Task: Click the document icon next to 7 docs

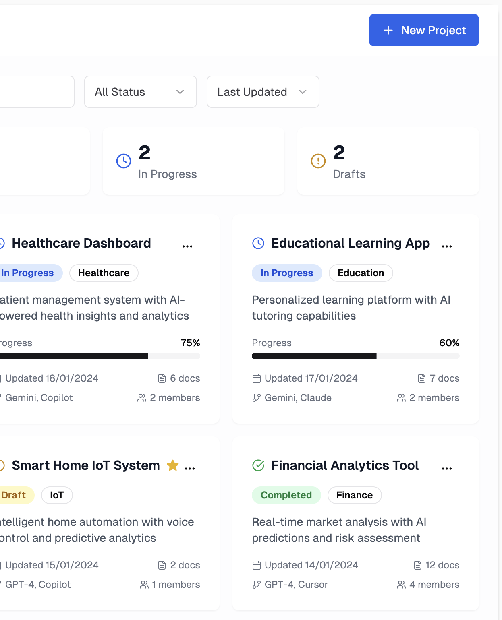Action: (x=422, y=378)
